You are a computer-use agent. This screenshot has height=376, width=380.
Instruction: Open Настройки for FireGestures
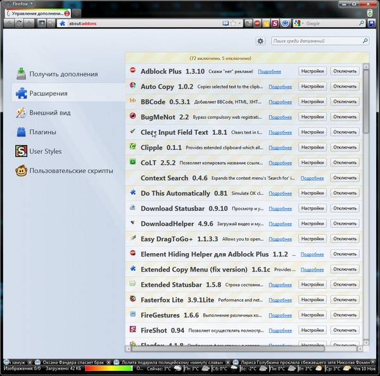click(312, 315)
